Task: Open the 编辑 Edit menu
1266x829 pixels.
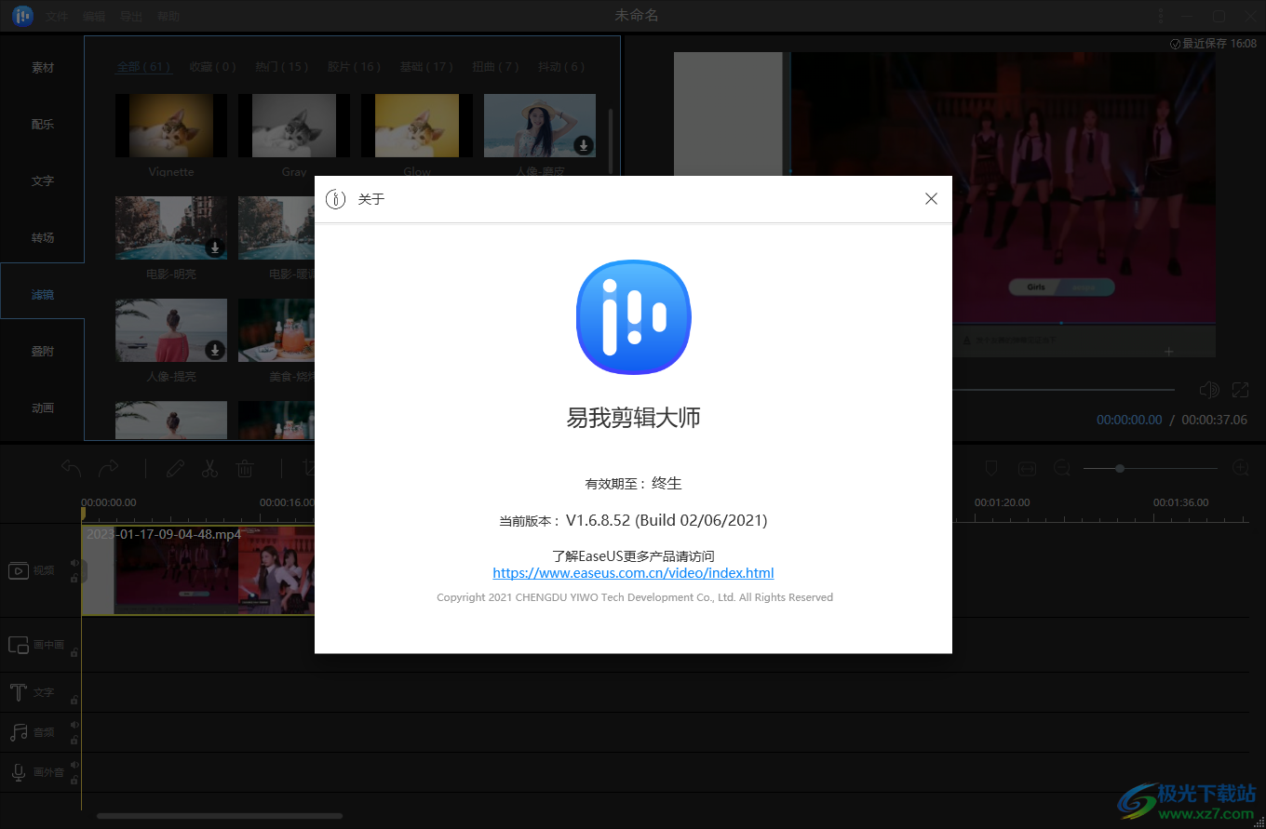Action: tap(94, 17)
